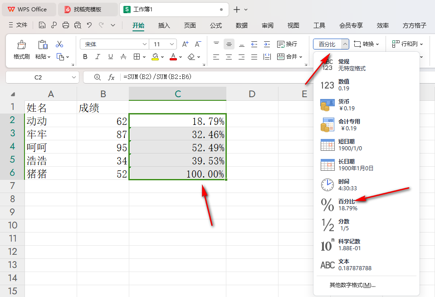This screenshot has width=435, height=297.
Task: Toggle underline formatting
Action: (x=110, y=57)
